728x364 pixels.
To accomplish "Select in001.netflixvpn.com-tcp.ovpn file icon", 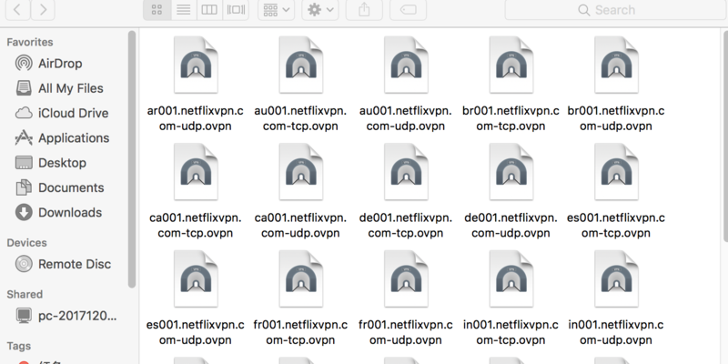I will [x=511, y=279].
